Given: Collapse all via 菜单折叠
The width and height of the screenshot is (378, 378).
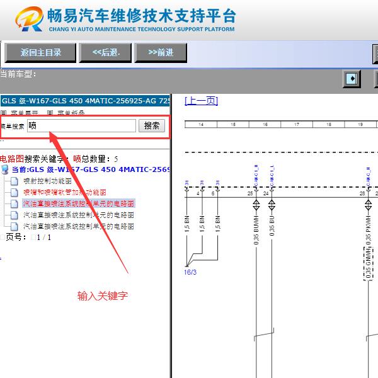Looking at the screenshot, I should click(71, 113).
